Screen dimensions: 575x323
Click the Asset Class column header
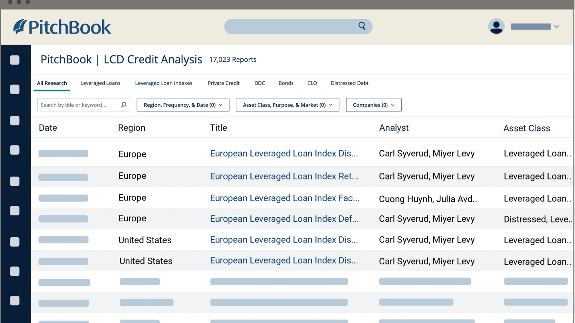point(527,128)
